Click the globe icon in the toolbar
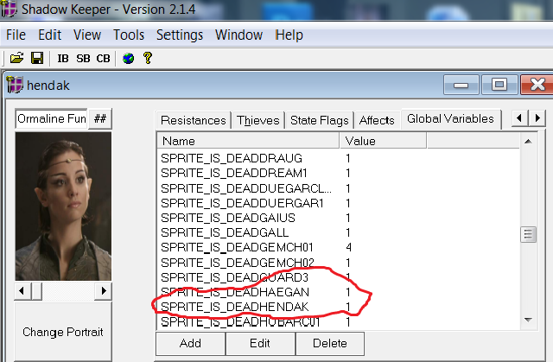 pos(128,58)
